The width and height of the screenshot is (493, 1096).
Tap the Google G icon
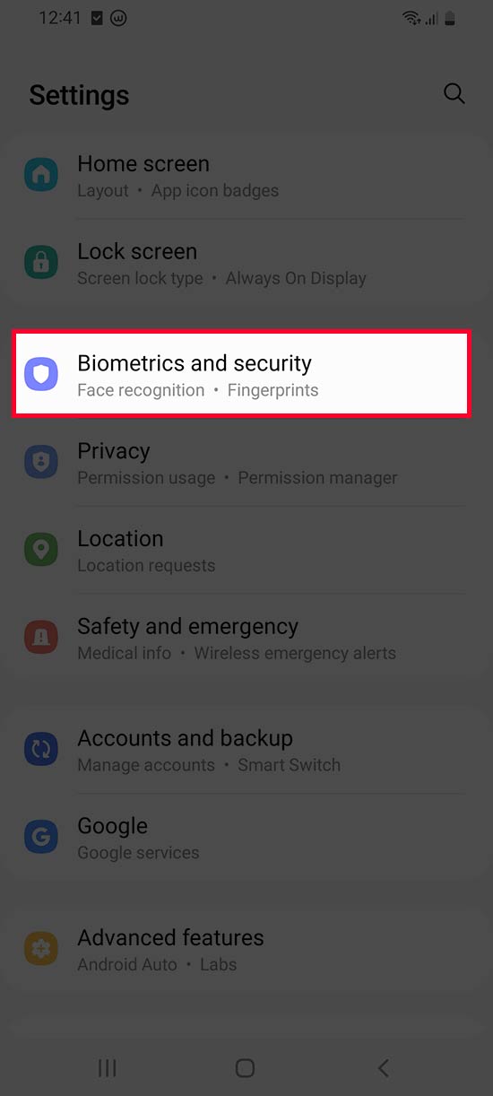click(41, 838)
